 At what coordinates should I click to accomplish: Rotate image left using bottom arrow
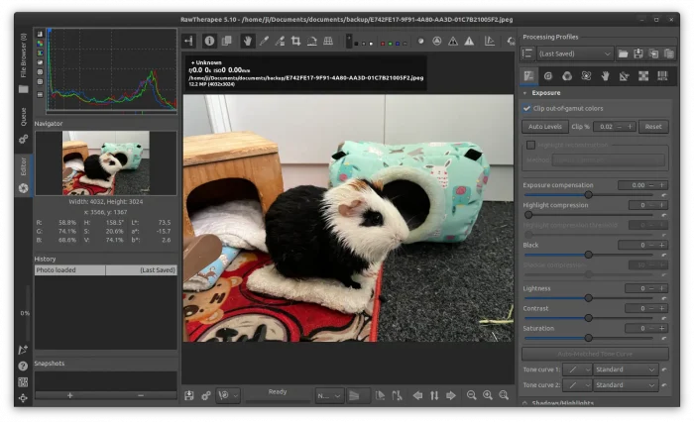(416, 395)
